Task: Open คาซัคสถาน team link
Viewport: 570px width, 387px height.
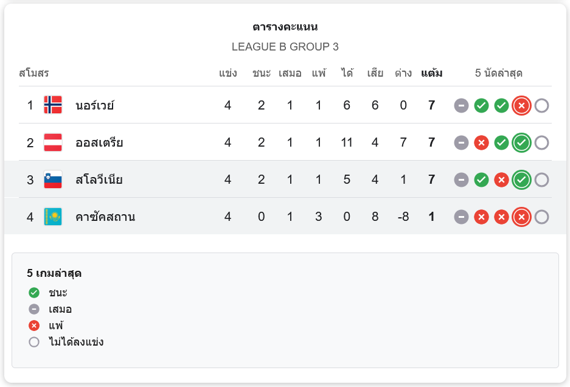Action: coord(105,217)
